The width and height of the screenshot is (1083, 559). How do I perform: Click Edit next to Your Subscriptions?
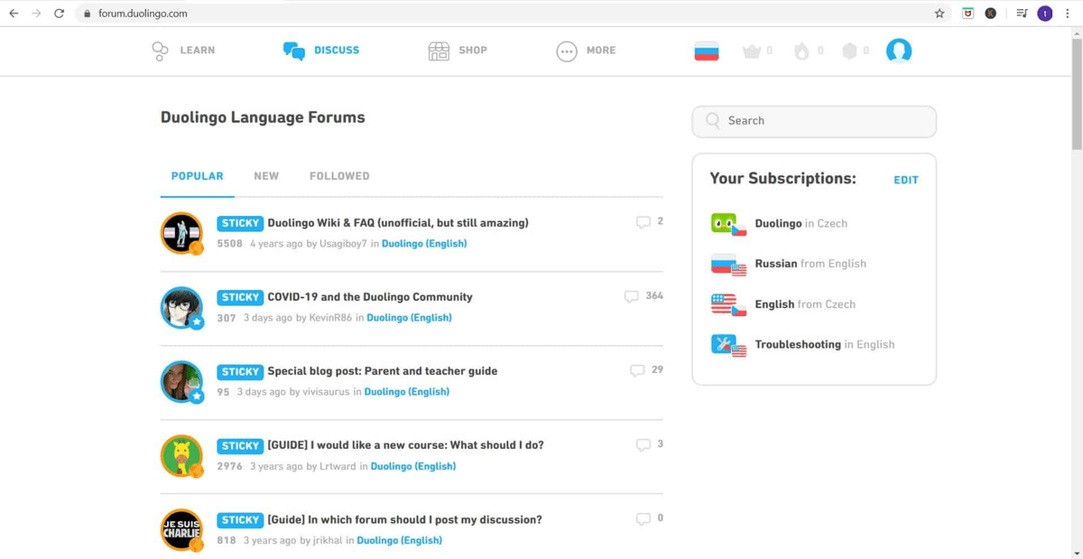pyautogui.click(x=906, y=180)
